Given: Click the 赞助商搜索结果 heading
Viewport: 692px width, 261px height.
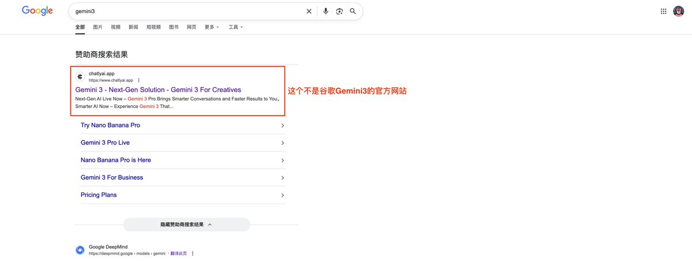Looking at the screenshot, I should (102, 55).
